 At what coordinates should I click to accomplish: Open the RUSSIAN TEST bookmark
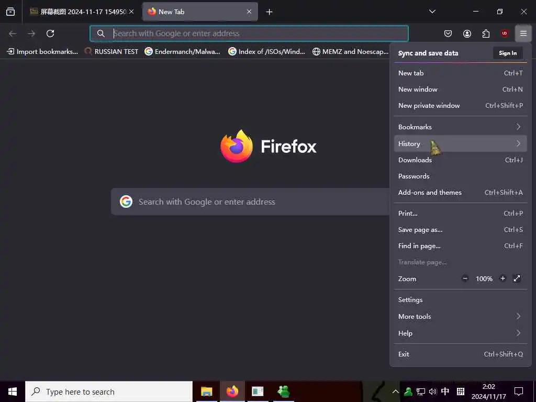[x=111, y=52]
